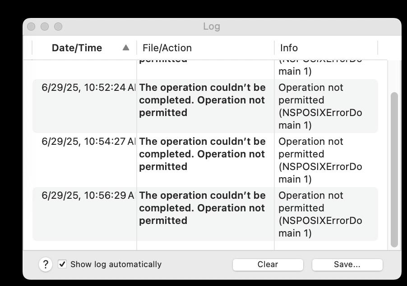The width and height of the screenshot is (407, 286).
Task: Sort by the File/Action column header
Action: tap(167, 48)
